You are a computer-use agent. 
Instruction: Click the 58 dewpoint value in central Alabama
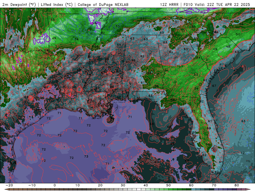tap(149, 73)
